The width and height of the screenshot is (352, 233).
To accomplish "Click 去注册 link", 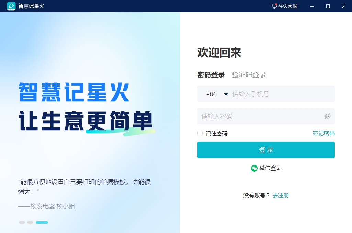I will pos(280,196).
